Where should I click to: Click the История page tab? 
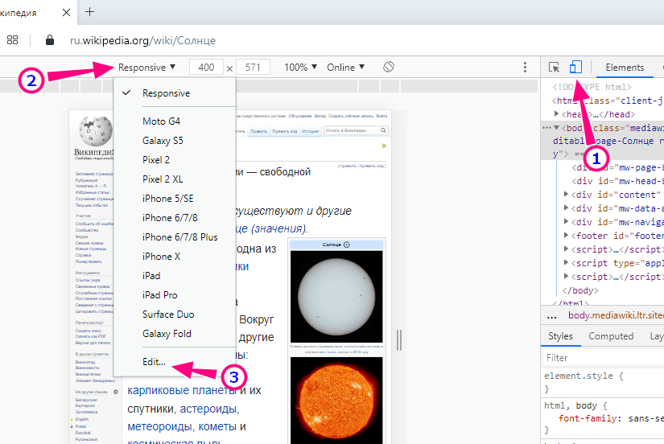pos(311,131)
